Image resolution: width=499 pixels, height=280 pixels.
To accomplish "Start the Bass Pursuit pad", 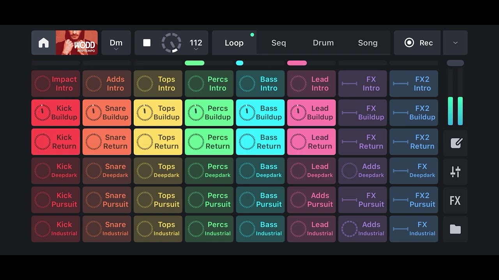I will (x=260, y=200).
